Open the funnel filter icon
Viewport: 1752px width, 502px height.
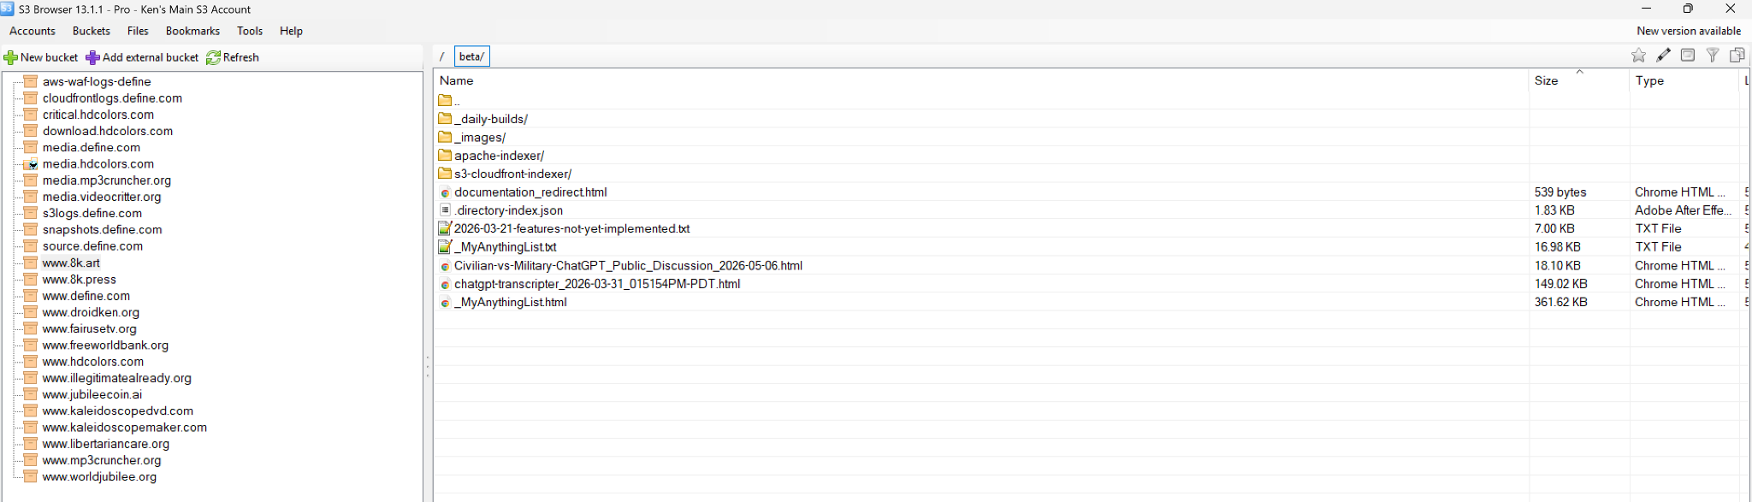tap(1713, 56)
